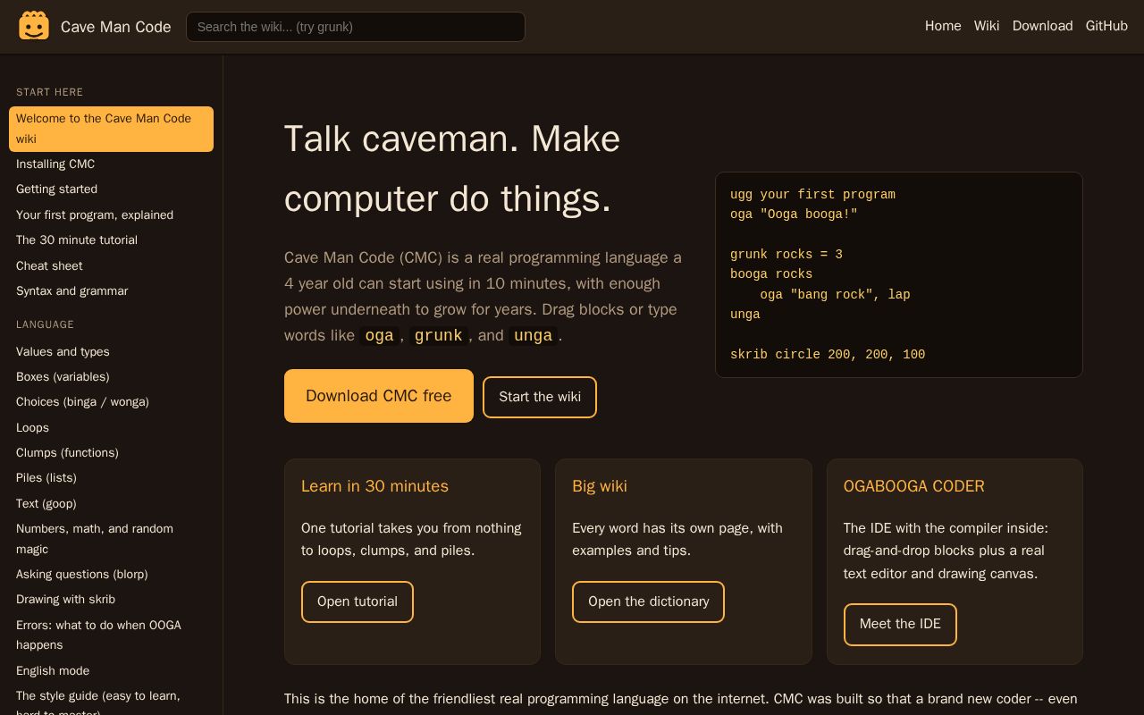Screen dimensions: 1144x715
Task: Click the Download CMC free button
Action: coord(379,396)
